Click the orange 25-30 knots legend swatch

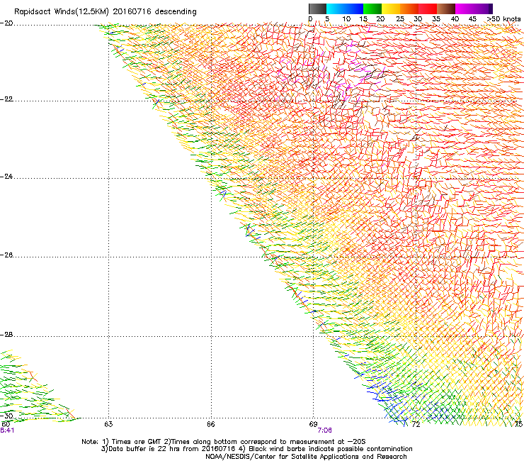coord(409,9)
